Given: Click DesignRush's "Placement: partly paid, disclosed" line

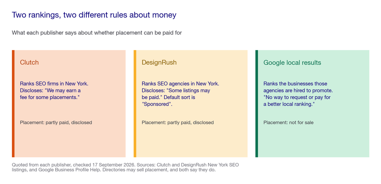Looking at the screenshot, I should [x=177, y=123].
